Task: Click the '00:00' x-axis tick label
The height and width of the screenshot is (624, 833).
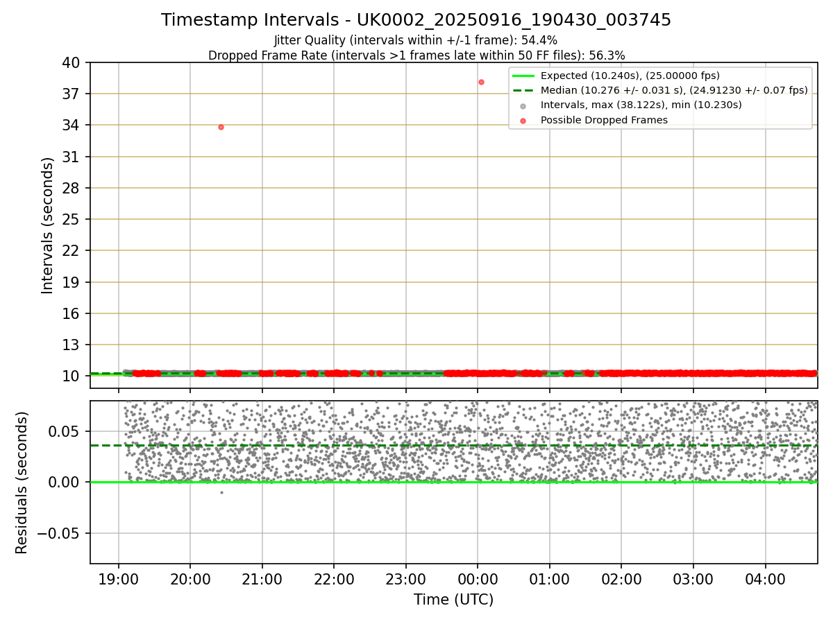Action: tap(478, 579)
